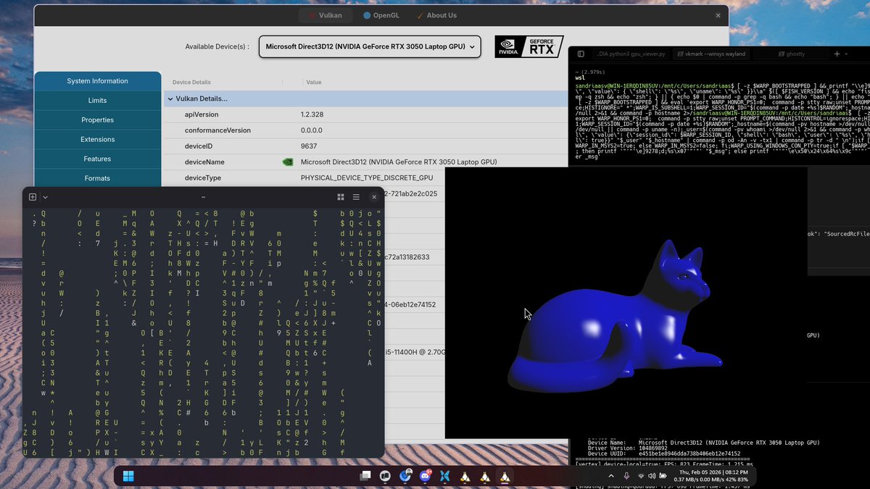This screenshot has height=489, width=870.
Task: Open the blue circular browser taskbar icon
Action: 405,476
